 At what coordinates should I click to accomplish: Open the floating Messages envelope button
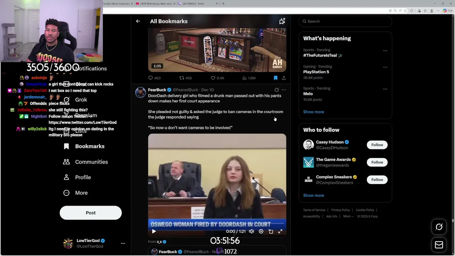point(439,245)
